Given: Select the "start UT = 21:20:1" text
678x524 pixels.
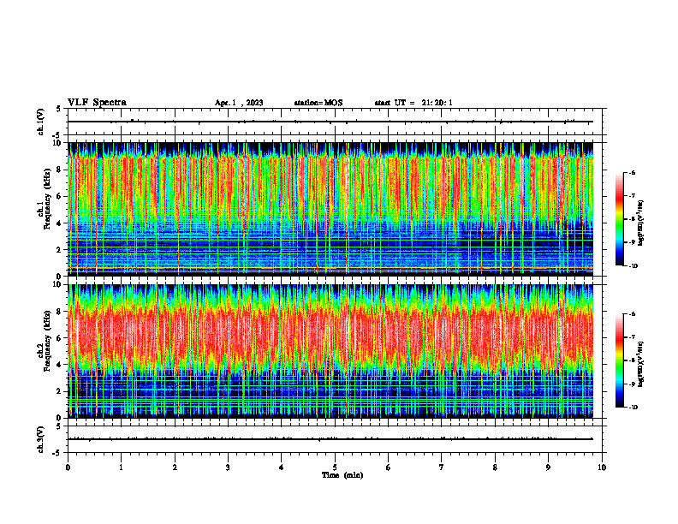Looking at the screenshot, I should tap(413, 103).
